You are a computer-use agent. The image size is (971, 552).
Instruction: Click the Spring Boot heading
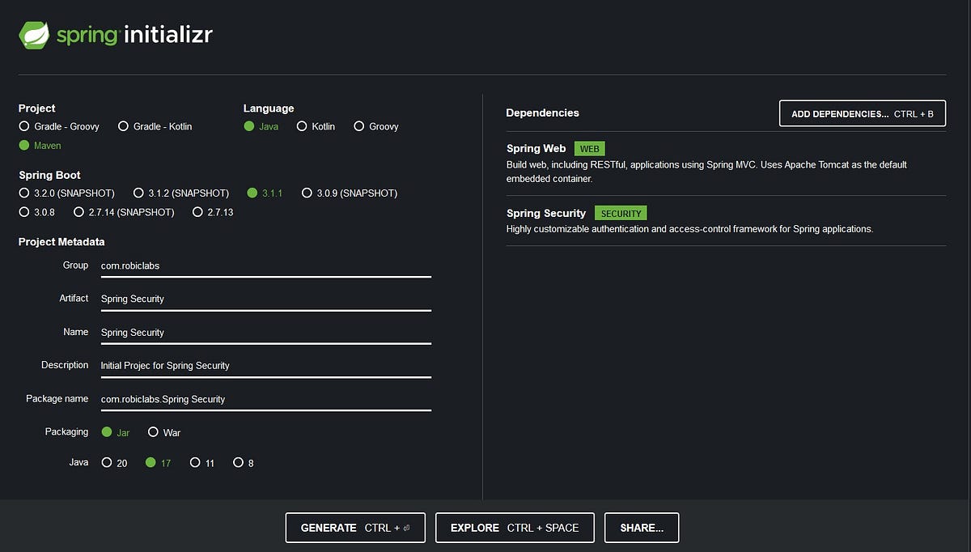pos(49,176)
